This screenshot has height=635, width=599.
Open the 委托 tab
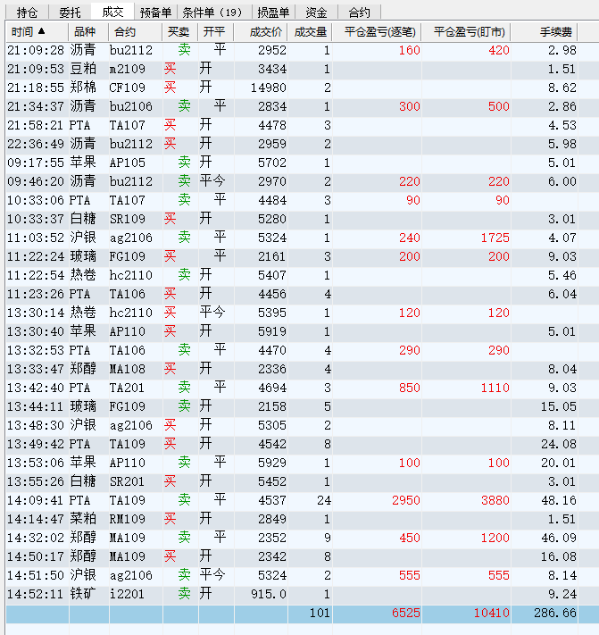point(70,13)
